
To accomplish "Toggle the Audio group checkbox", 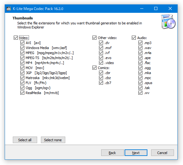I will (x=134, y=38).
